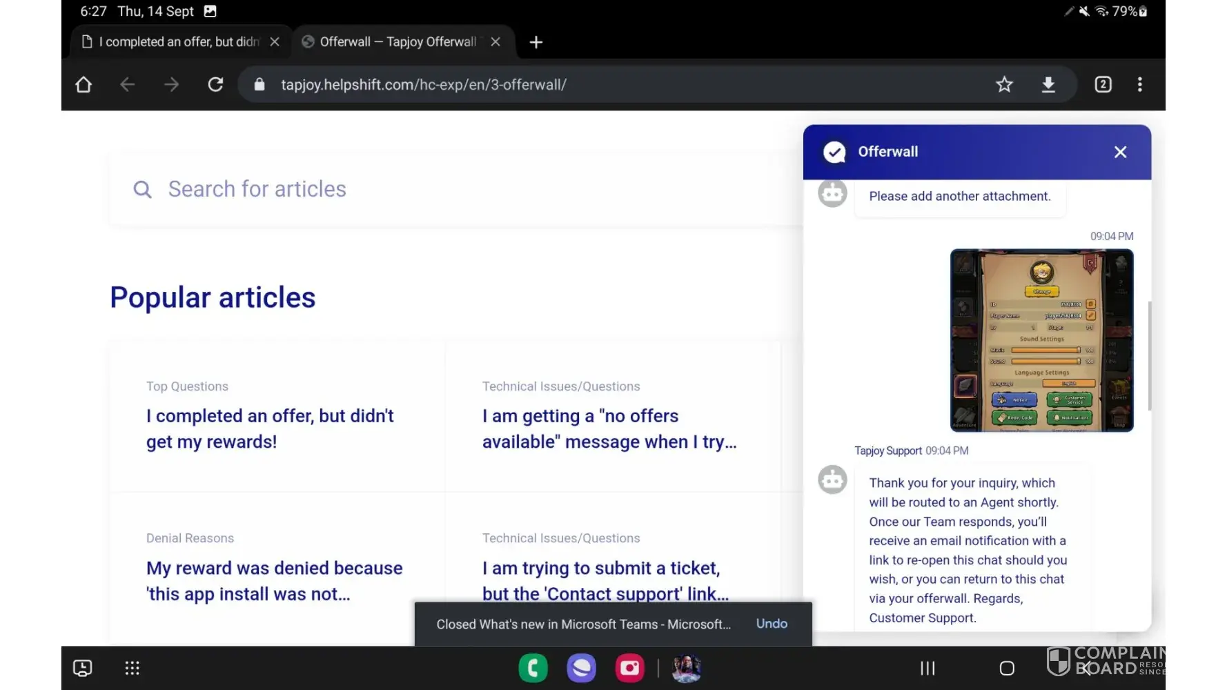Switch to 'I completed an offer' tab

point(178,42)
